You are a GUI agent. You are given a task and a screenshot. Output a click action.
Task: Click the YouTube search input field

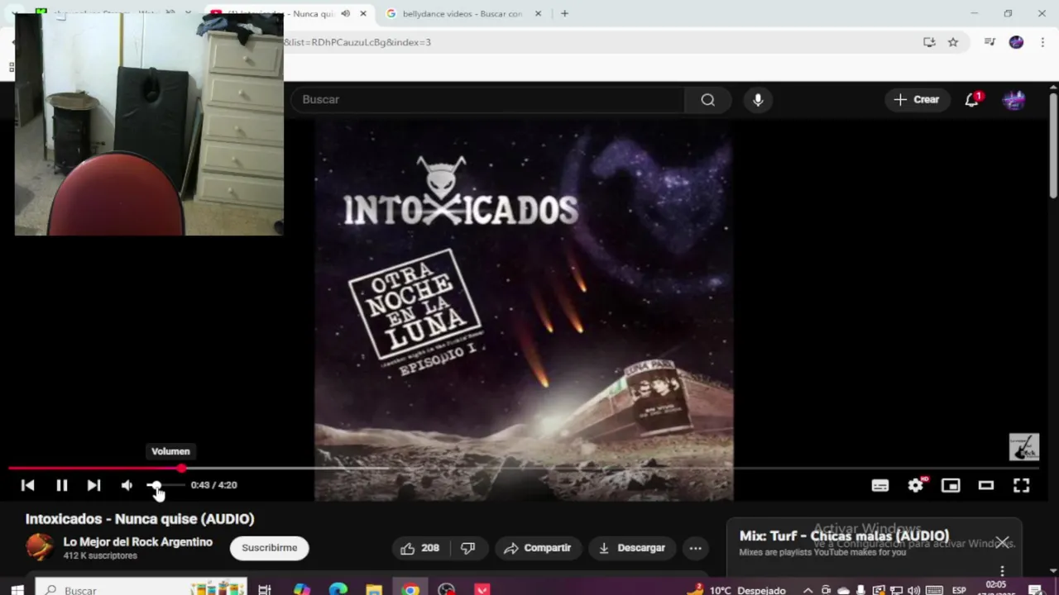pyautogui.click(x=488, y=99)
